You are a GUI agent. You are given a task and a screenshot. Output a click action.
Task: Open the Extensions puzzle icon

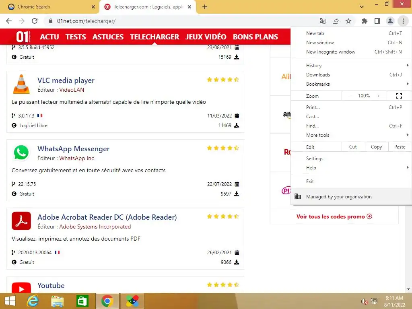point(364,21)
